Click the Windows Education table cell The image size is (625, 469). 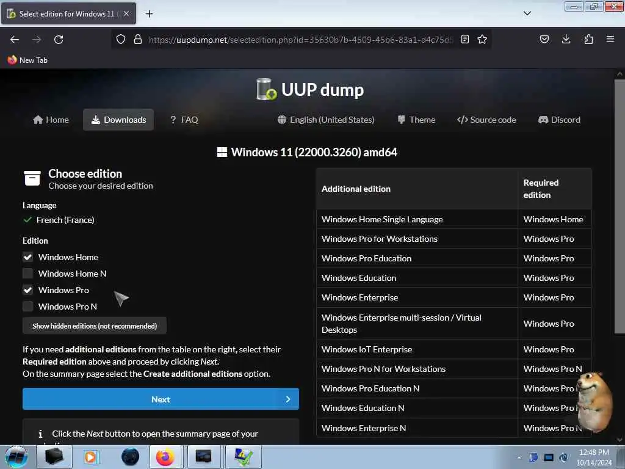pyautogui.click(x=417, y=278)
